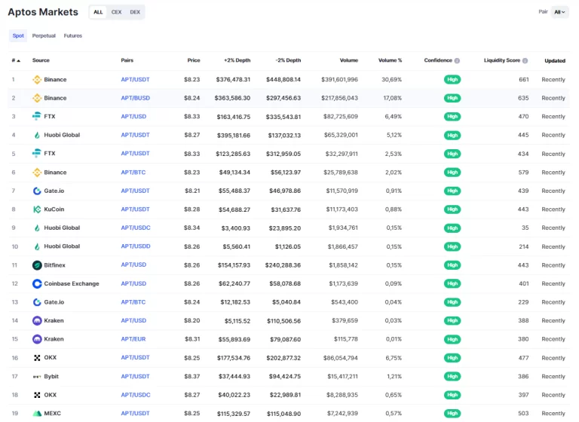Switch filter to CEX exchanges
The image size is (579, 422).
[116, 12]
